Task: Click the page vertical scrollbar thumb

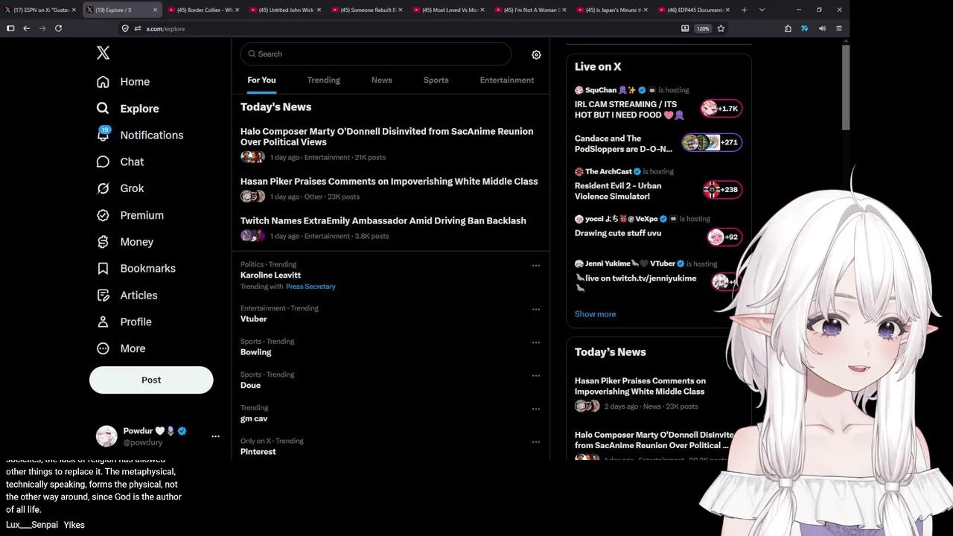Action: click(846, 86)
